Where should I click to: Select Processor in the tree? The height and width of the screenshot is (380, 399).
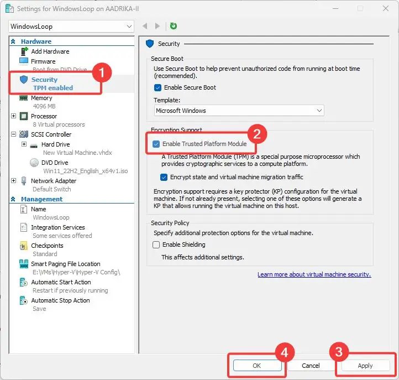pyautogui.click(x=44, y=116)
